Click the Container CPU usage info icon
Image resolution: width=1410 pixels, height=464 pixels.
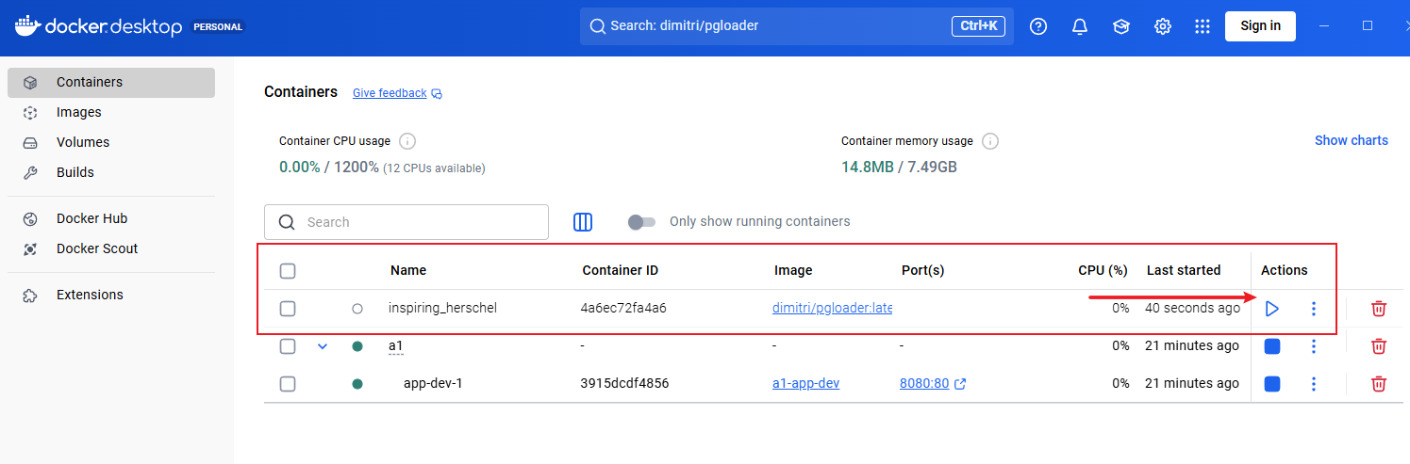pyautogui.click(x=407, y=141)
